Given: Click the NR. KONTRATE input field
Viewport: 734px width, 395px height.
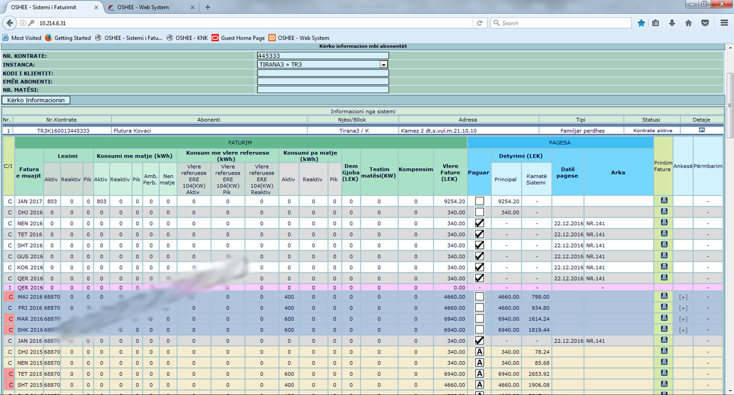Looking at the screenshot, I should [x=323, y=56].
